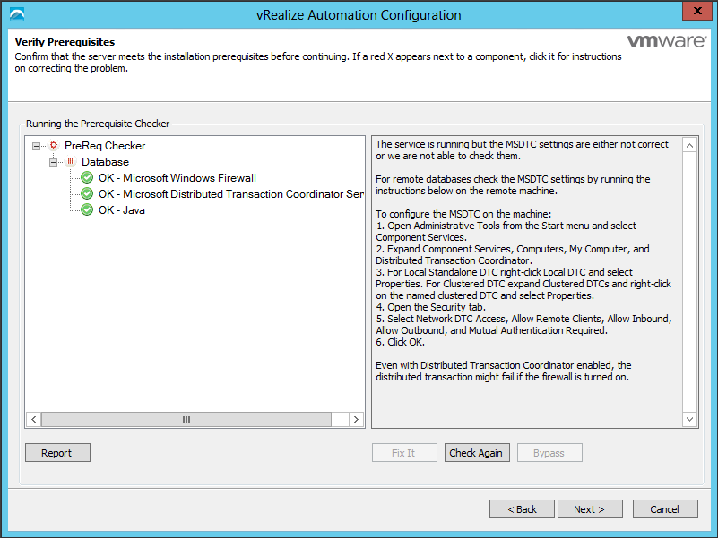The width and height of the screenshot is (718, 538).
Task: Click the Fix It button
Action: pos(404,452)
